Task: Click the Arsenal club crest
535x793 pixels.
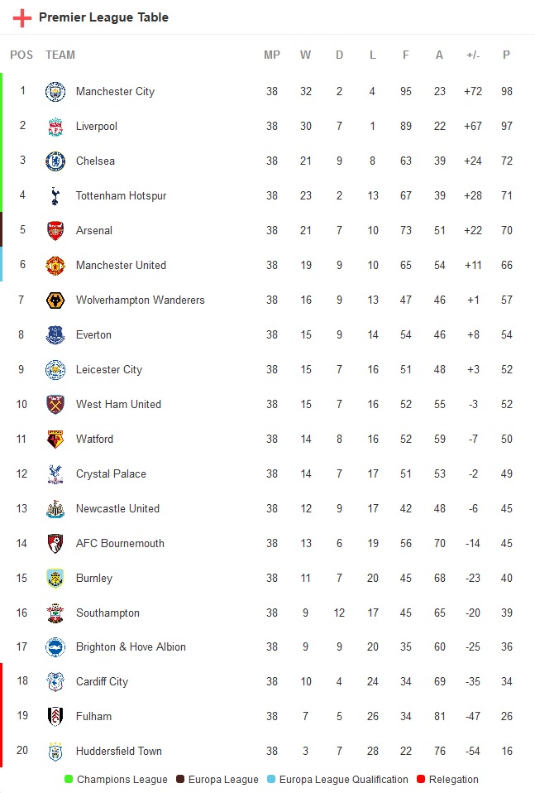Action: pyautogui.click(x=55, y=231)
